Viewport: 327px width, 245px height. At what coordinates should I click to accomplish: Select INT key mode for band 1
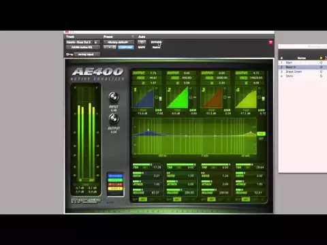coord(143,199)
